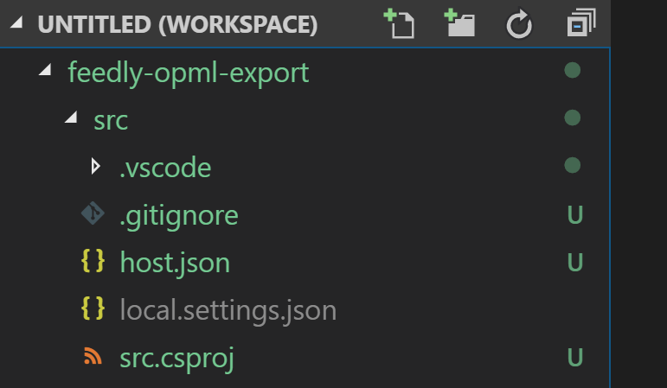This screenshot has width=667, height=388.
Task: Collapse the src folder arrow
Action: 71,120
